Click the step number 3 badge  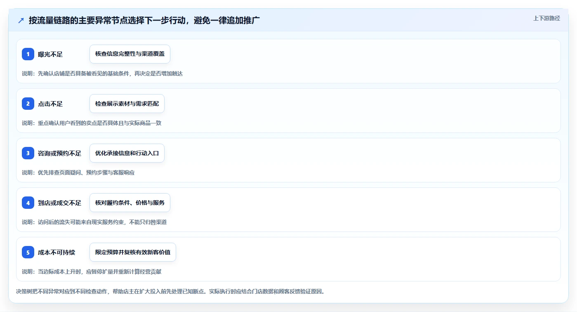pyautogui.click(x=28, y=153)
